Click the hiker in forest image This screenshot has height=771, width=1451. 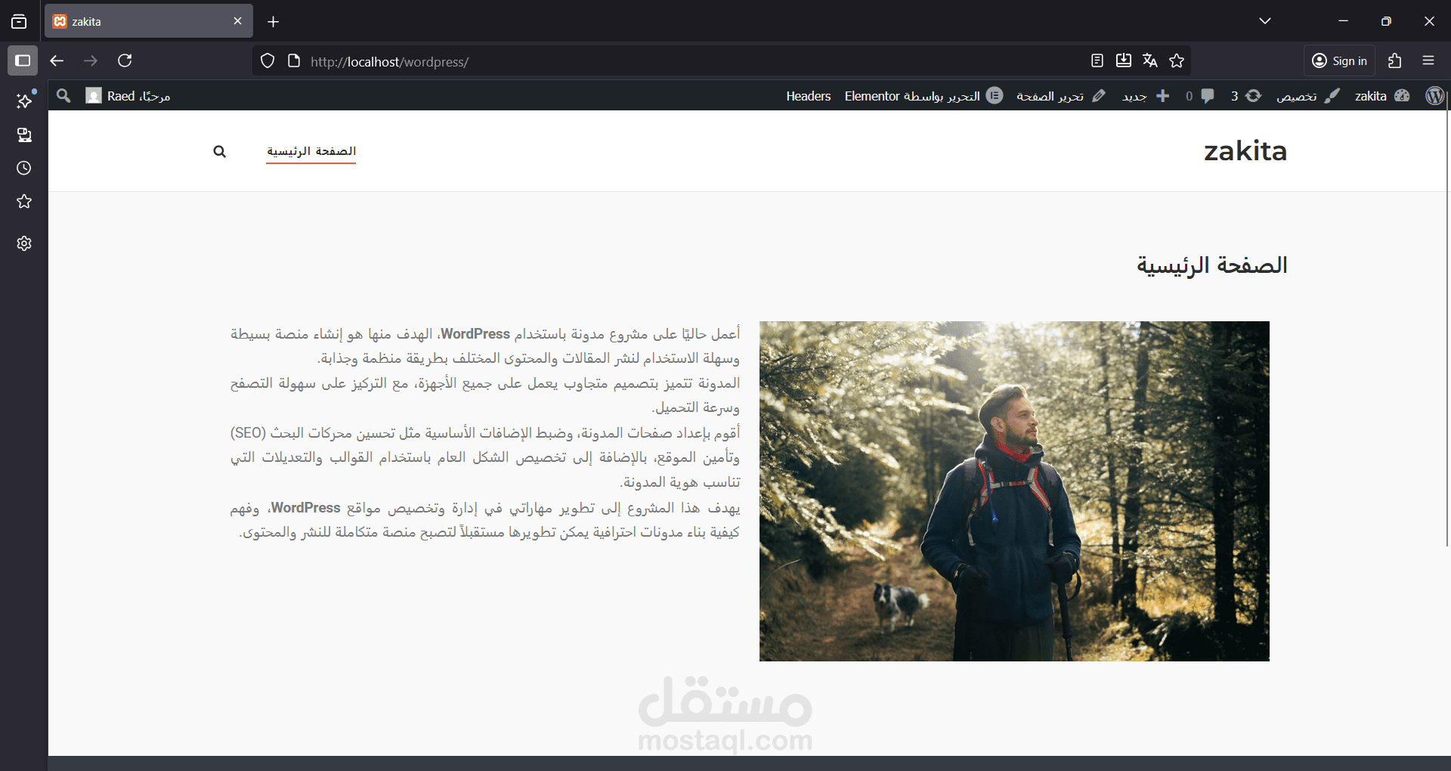coord(1014,491)
